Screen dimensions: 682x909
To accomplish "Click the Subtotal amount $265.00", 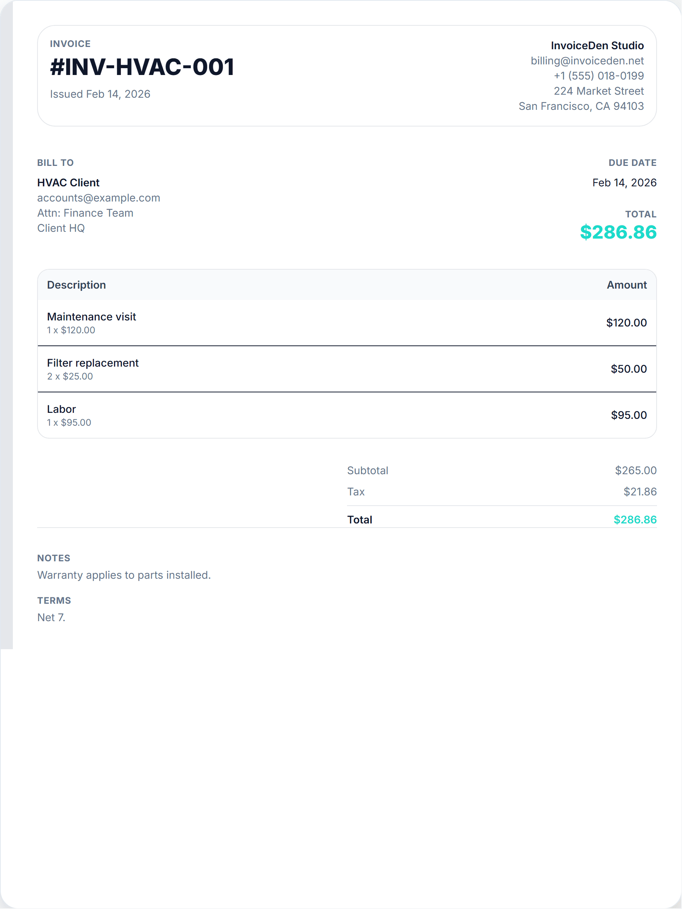I will click(x=635, y=470).
